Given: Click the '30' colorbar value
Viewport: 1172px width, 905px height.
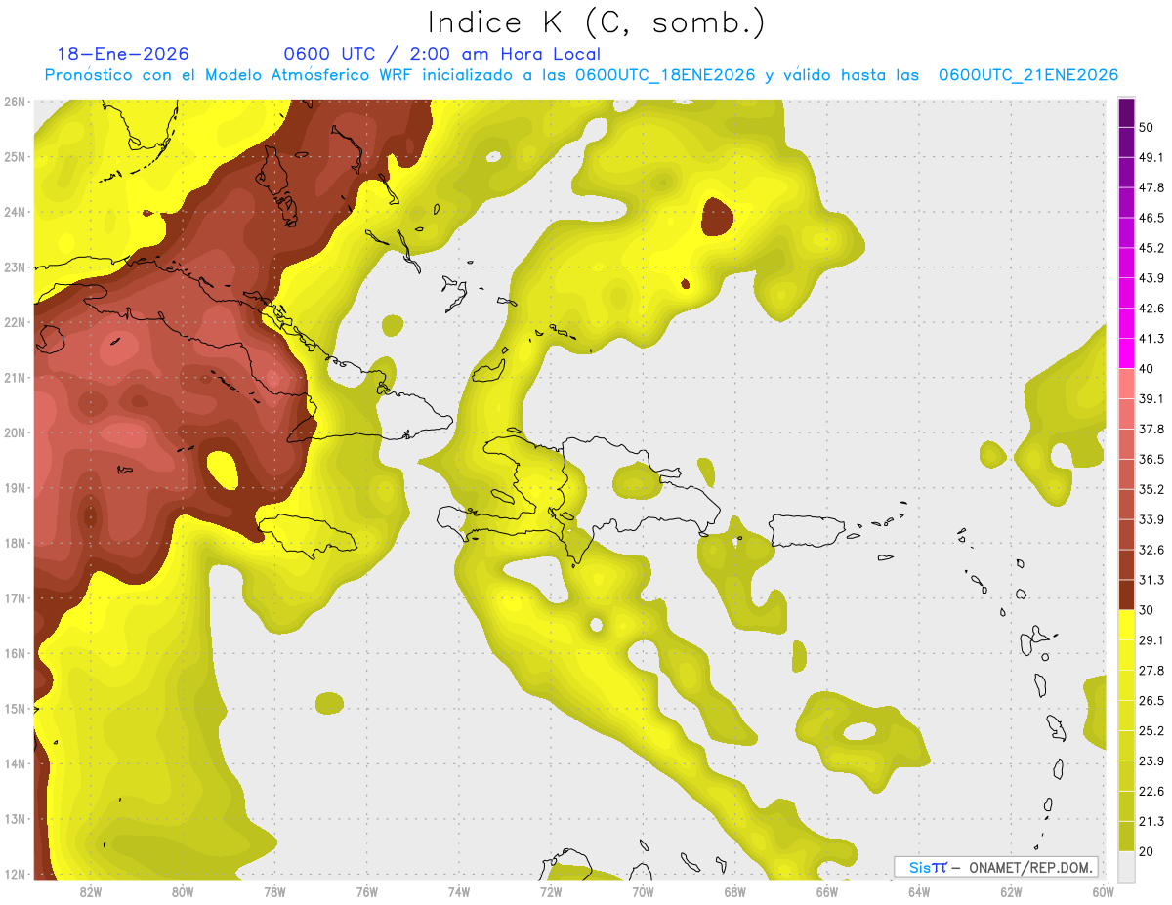Looking at the screenshot, I should [1148, 610].
